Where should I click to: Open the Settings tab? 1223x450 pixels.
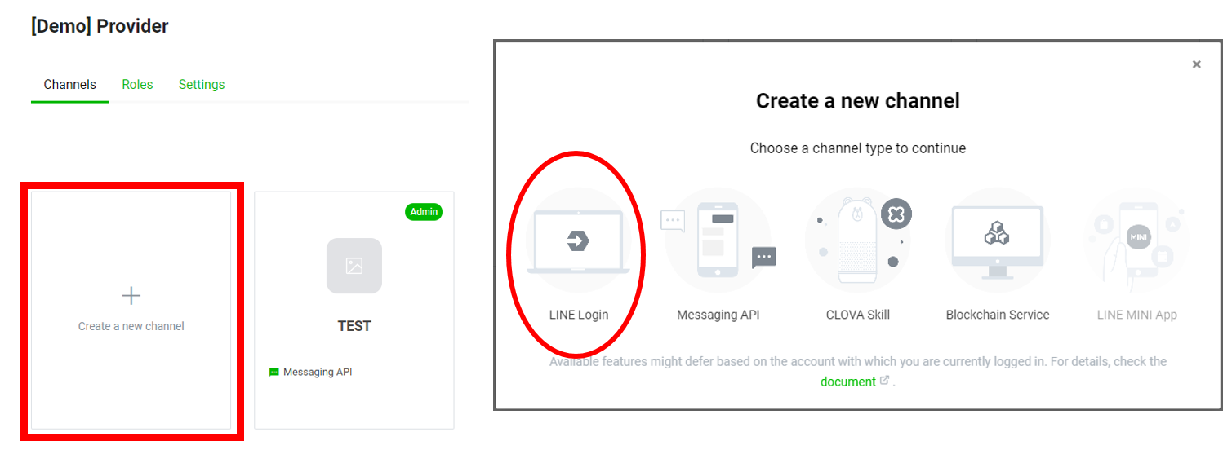[202, 85]
